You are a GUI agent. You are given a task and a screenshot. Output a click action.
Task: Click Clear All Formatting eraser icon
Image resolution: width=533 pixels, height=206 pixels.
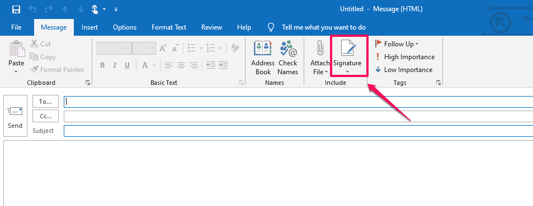pos(235,48)
